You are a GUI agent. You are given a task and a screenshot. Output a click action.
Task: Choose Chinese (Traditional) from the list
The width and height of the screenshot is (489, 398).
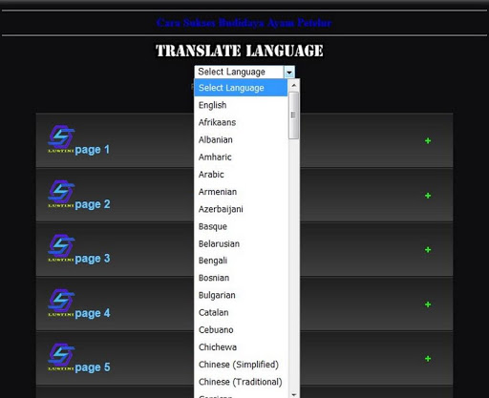tap(241, 382)
